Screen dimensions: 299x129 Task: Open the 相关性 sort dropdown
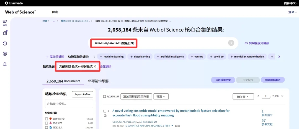click(x=243, y=97)
